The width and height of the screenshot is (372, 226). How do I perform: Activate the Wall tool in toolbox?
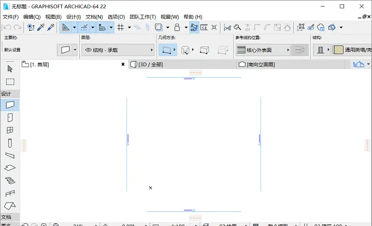coord(10,105)
